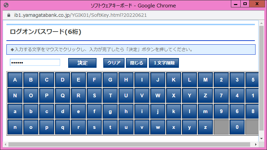Hit the lowercase t key
267x150 pixels.
[x=110, y=127]
